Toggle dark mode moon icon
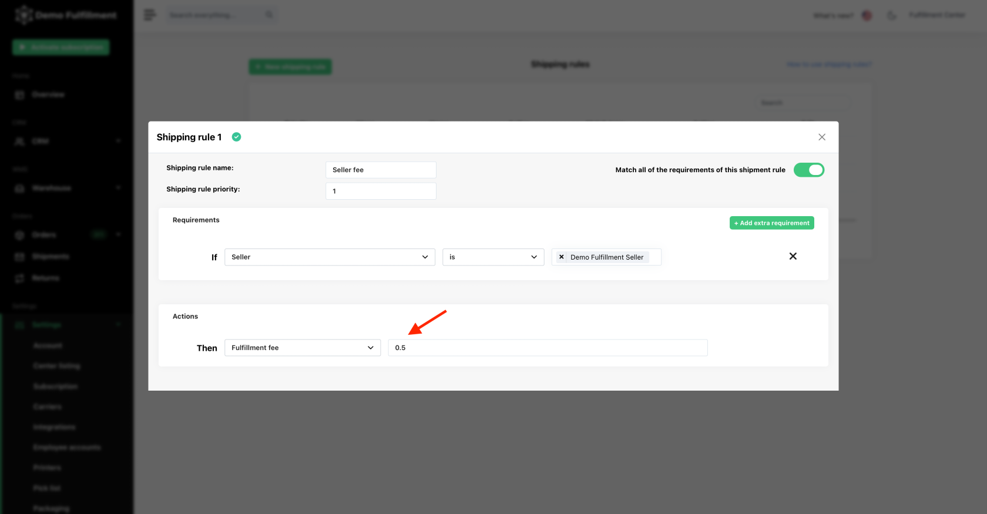 coord(892,15)
